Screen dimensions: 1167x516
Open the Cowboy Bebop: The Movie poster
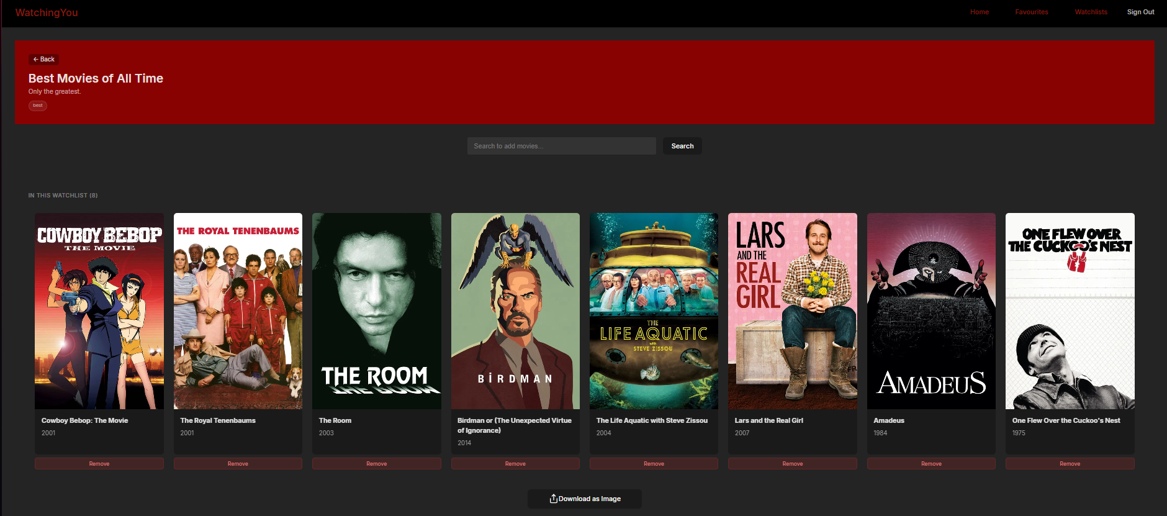pos(99,311)
